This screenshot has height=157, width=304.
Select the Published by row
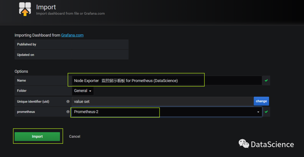(71, 45)
